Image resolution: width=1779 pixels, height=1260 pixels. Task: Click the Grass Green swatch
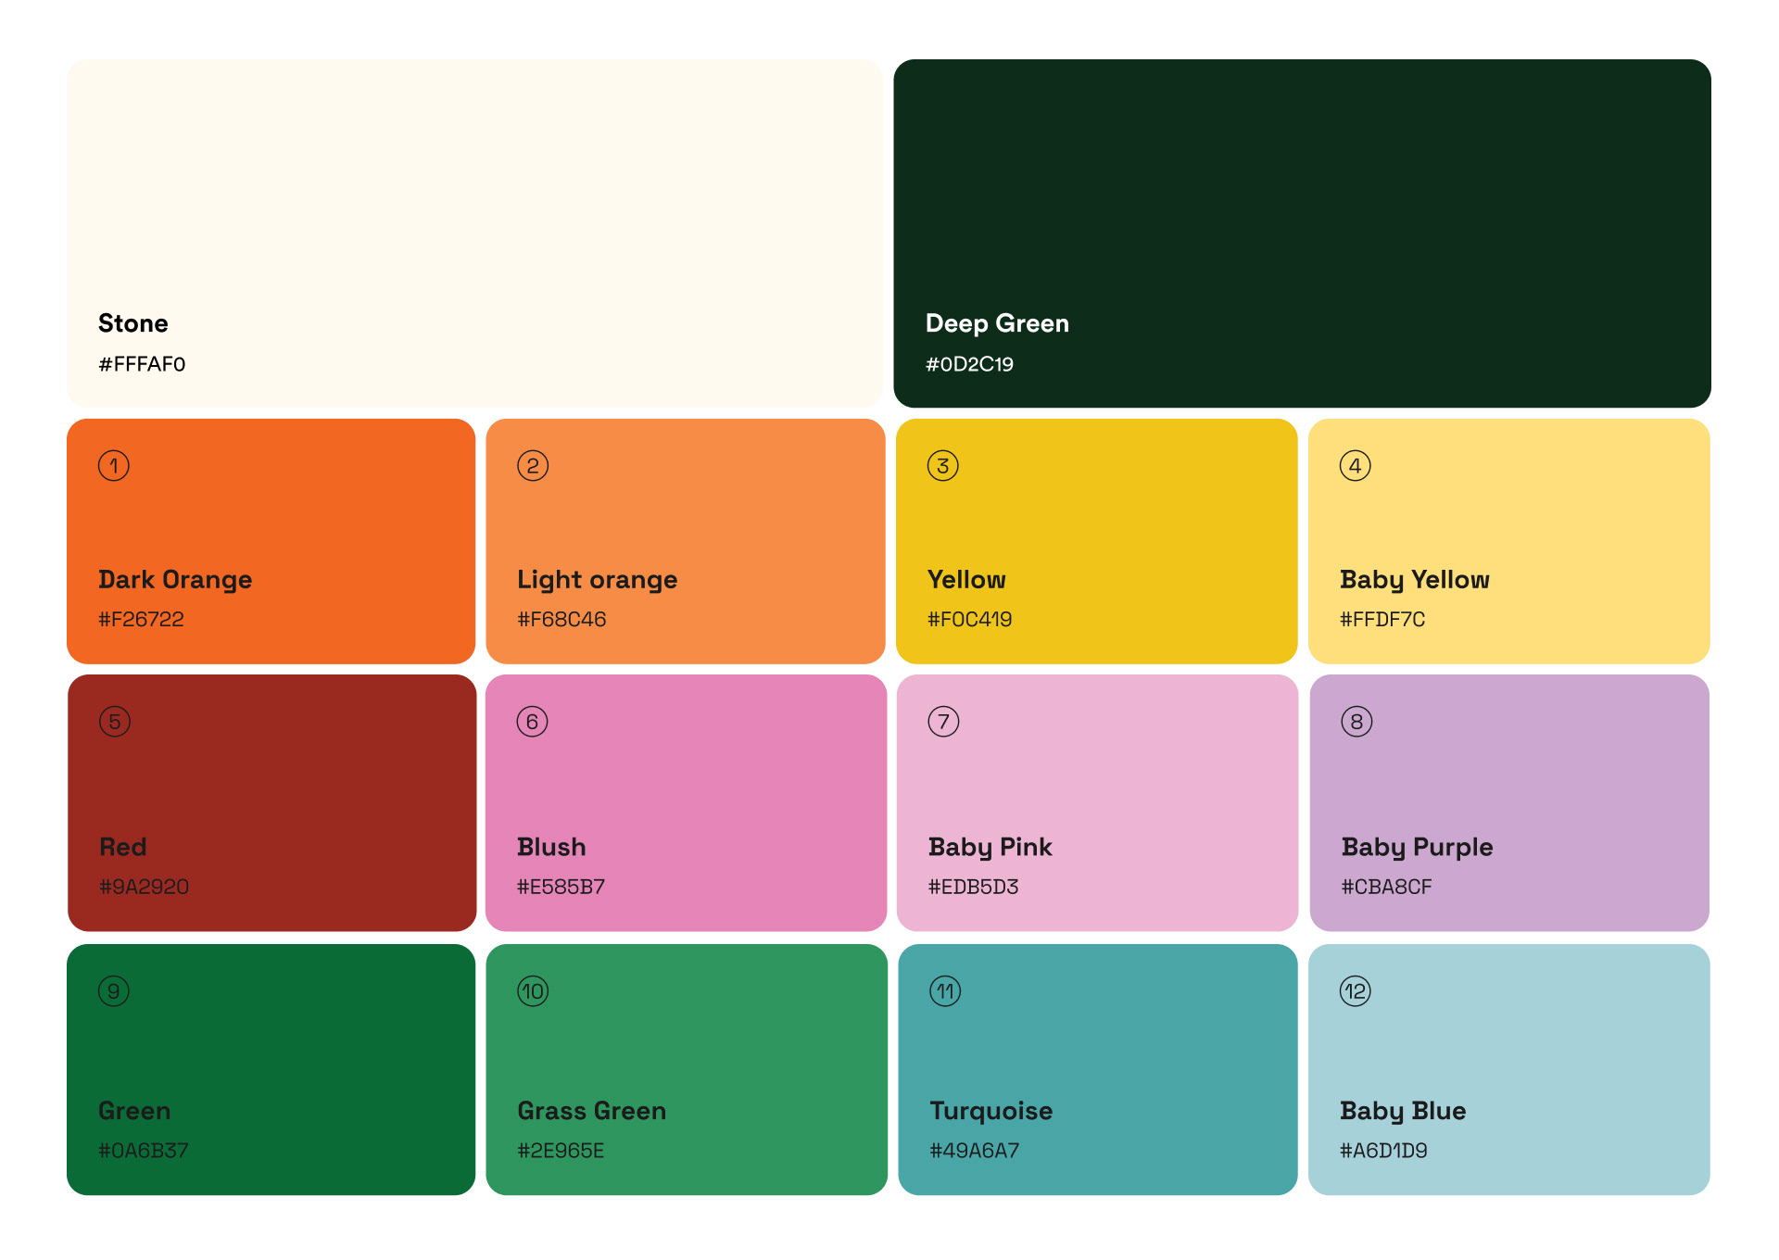[x=687, y=1069]
